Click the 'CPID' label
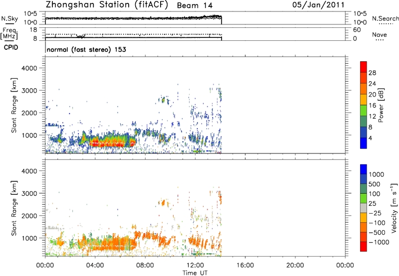 coord(11,47)
